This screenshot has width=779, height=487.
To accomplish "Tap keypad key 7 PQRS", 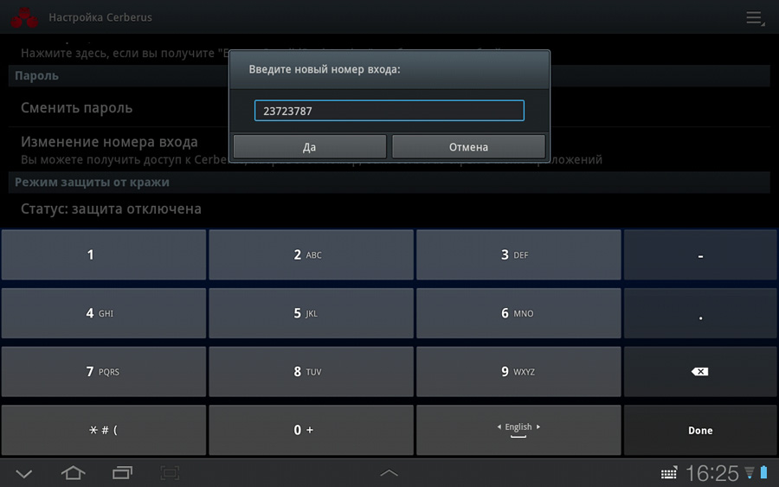I will (x=103, y=371).
